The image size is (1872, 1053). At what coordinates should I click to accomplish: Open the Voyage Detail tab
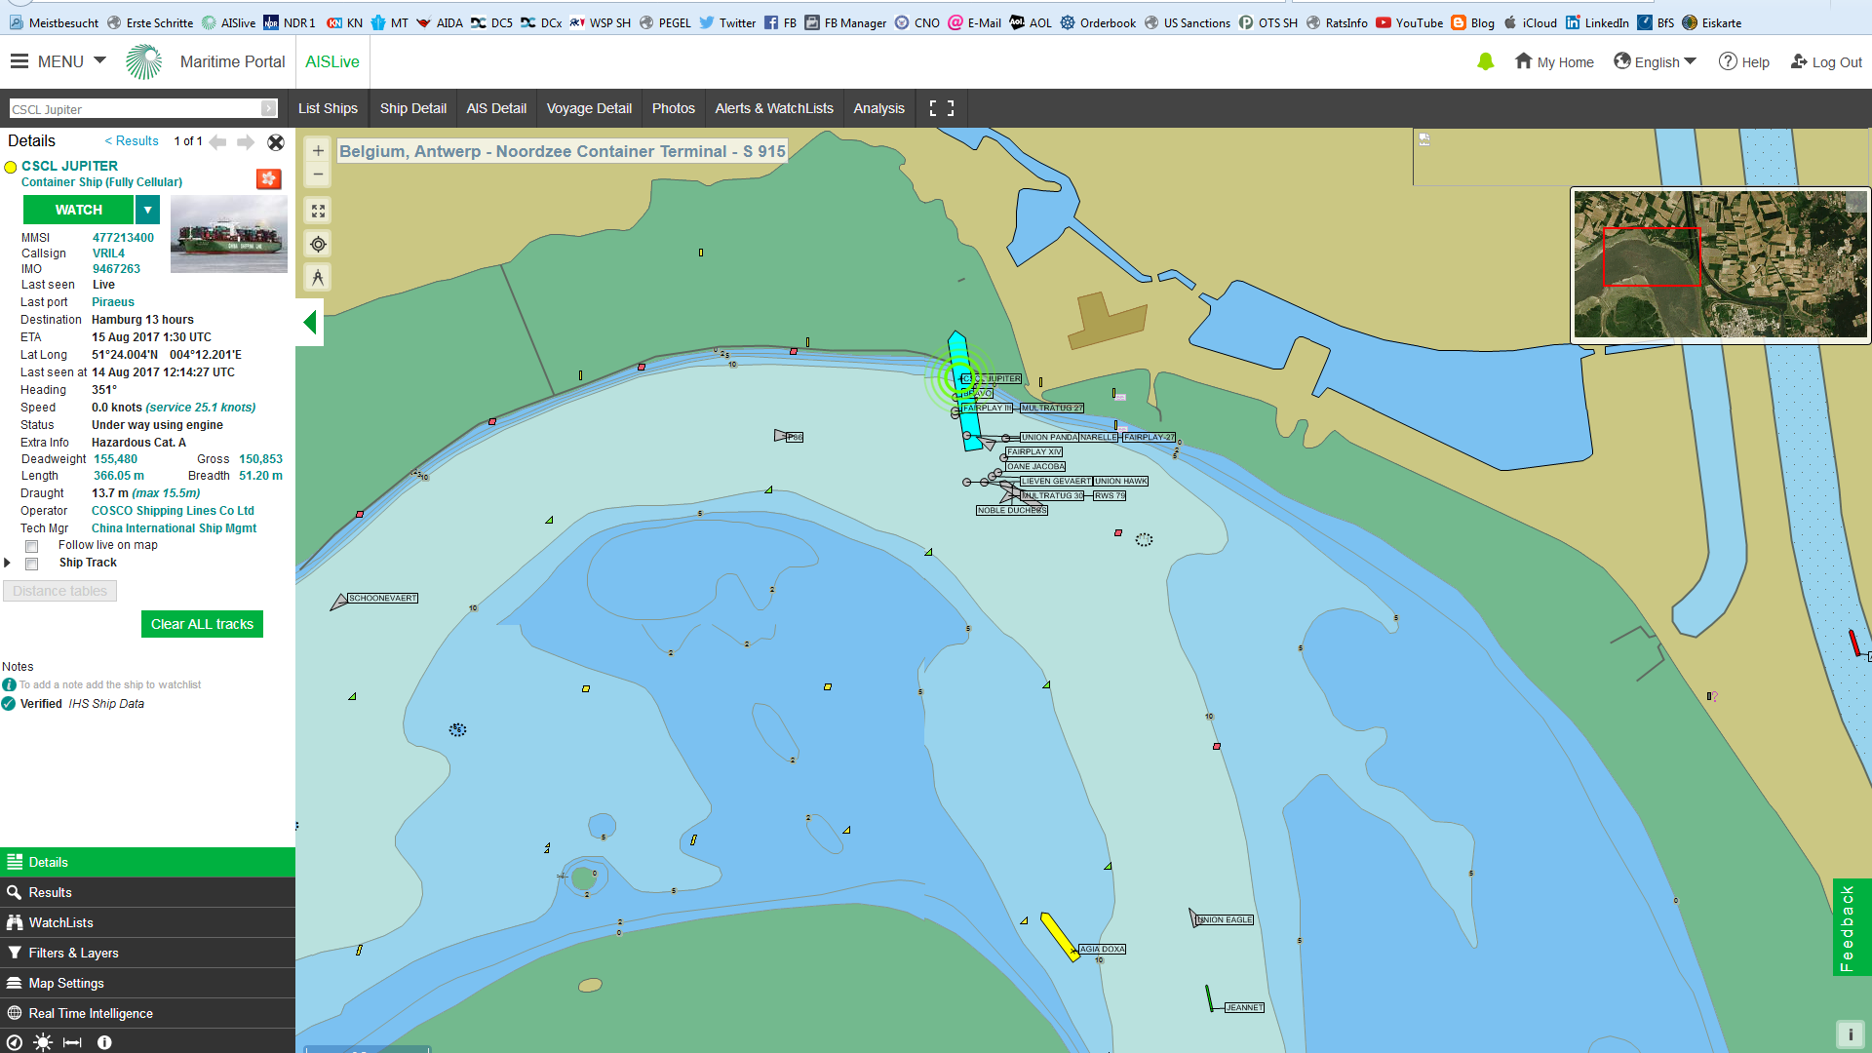pyautogui.click(x=589, y=108)
